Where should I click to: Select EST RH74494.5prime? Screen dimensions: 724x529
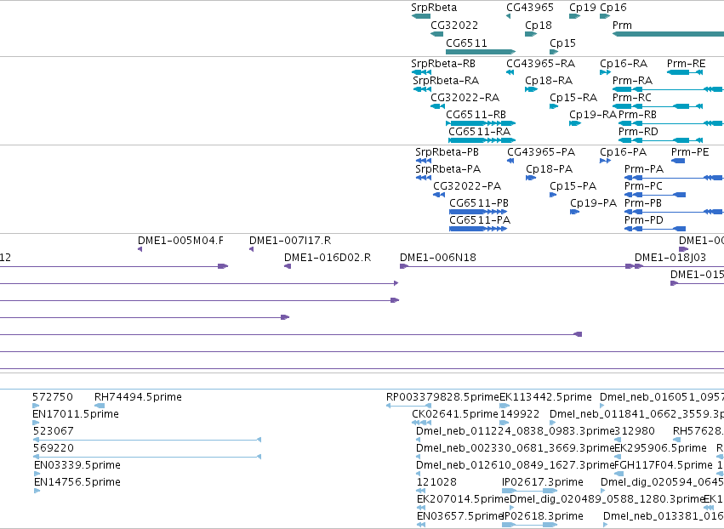(x=100, y=406)
